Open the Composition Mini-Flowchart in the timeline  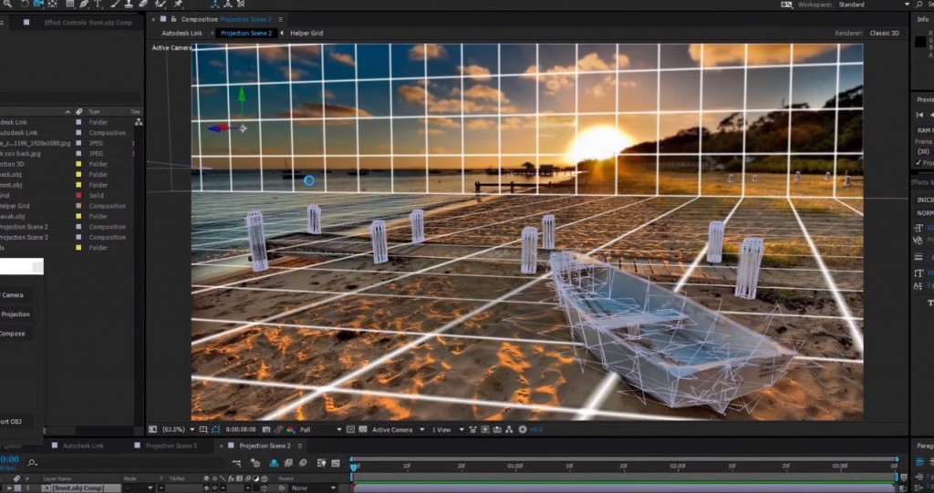236,463
